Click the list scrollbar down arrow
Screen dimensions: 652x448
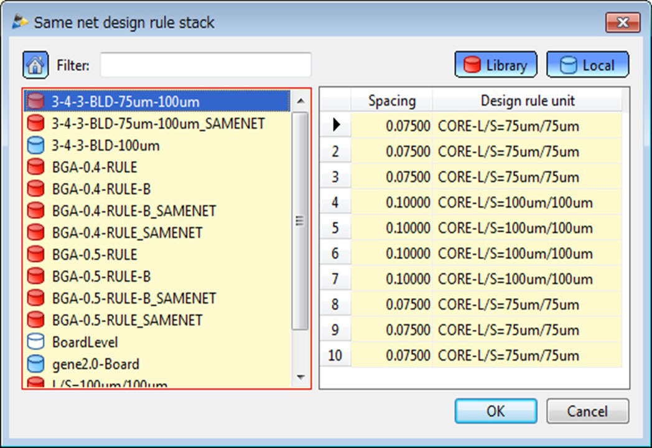(300, 377)
